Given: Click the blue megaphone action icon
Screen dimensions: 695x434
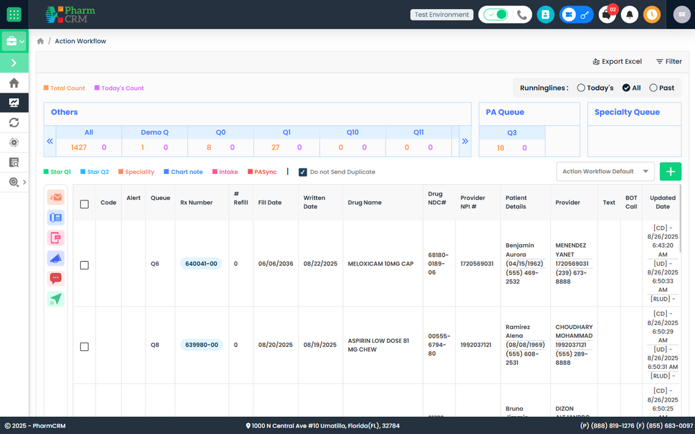Looking at the screenshot, I should click(x=56, y=258).
